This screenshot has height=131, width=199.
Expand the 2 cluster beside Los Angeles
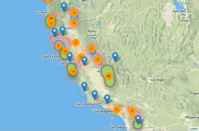tap(117, 110)
